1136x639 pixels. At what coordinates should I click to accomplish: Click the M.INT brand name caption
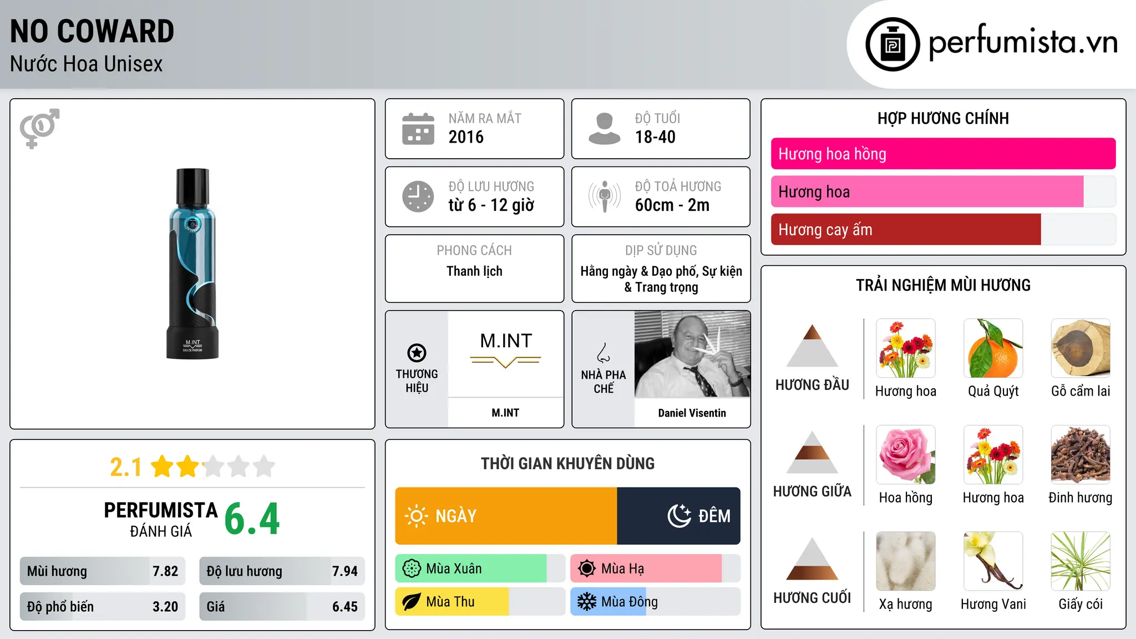click(x=505, y=413)
